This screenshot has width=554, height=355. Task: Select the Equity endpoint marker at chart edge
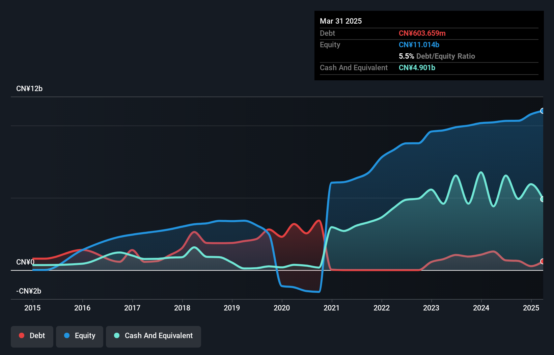(x=543, y=111)
